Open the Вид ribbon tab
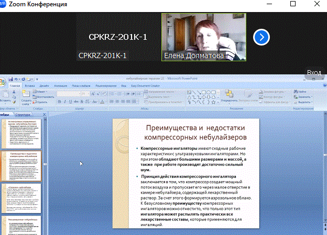 tap(124, 86)
